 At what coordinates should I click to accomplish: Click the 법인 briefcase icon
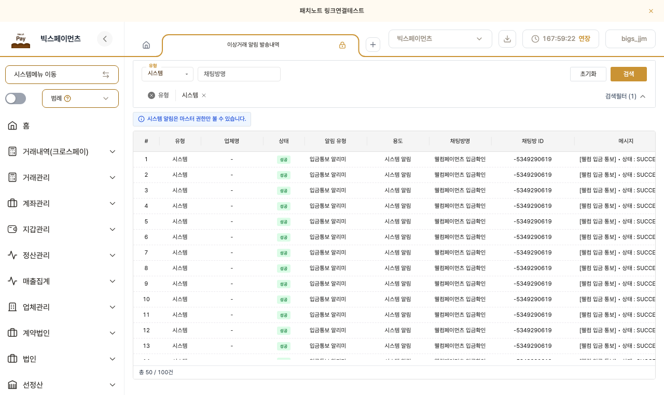[12, 359]
